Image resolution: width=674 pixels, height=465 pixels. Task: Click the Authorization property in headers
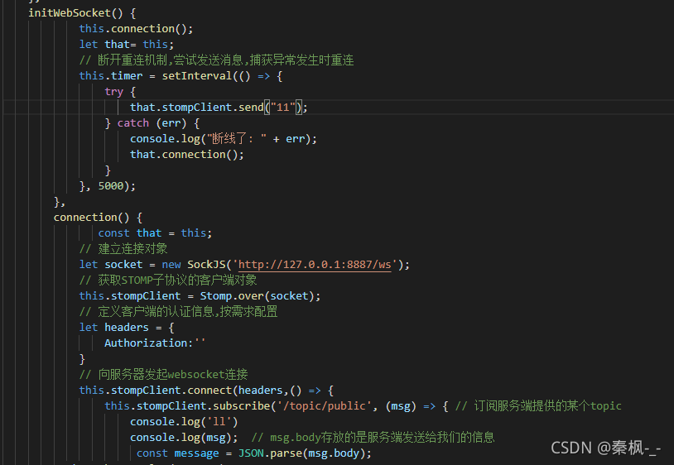(x=145, y=343)
